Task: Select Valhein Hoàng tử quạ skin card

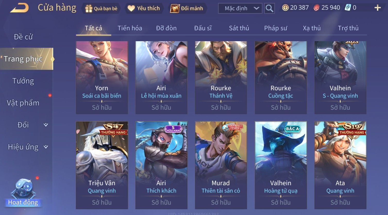Action: point(281,165)
